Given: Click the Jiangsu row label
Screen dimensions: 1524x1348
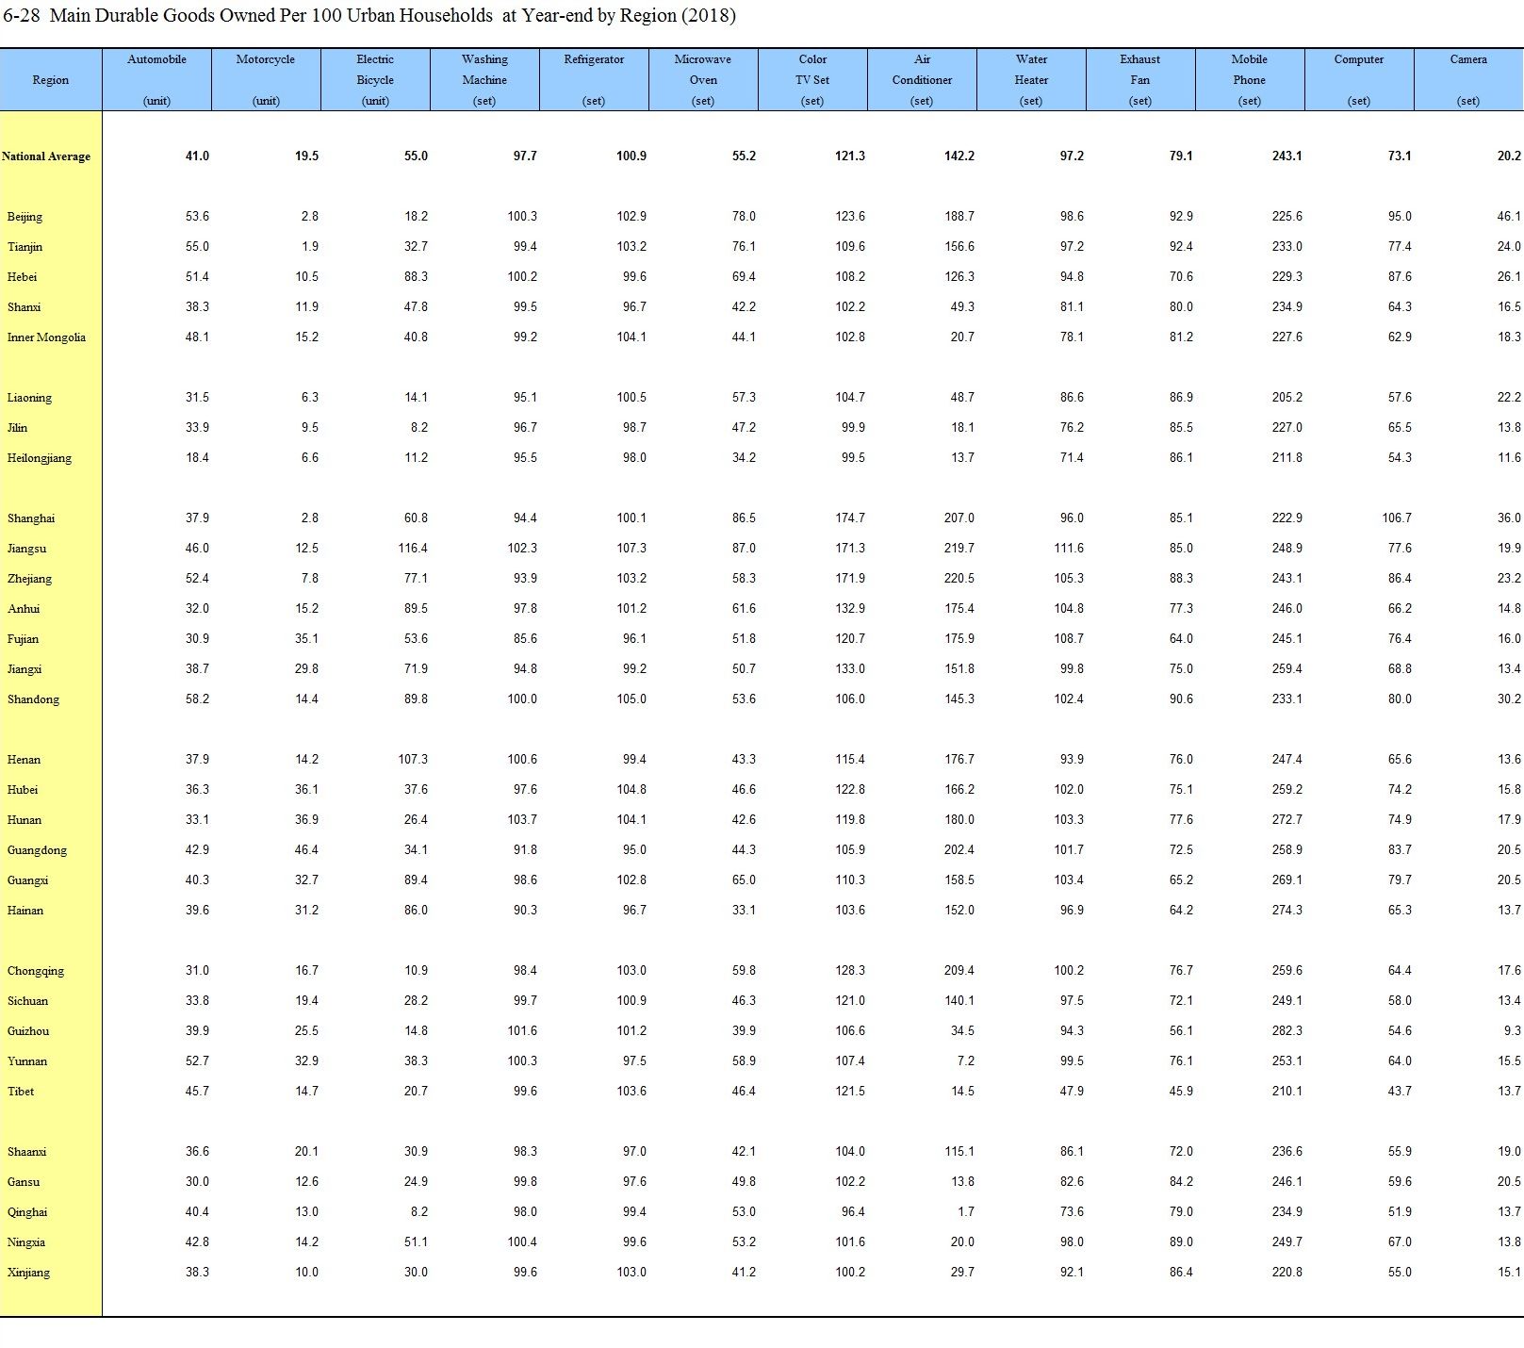Looking at the screenshot, I should [x=26, y=549].
